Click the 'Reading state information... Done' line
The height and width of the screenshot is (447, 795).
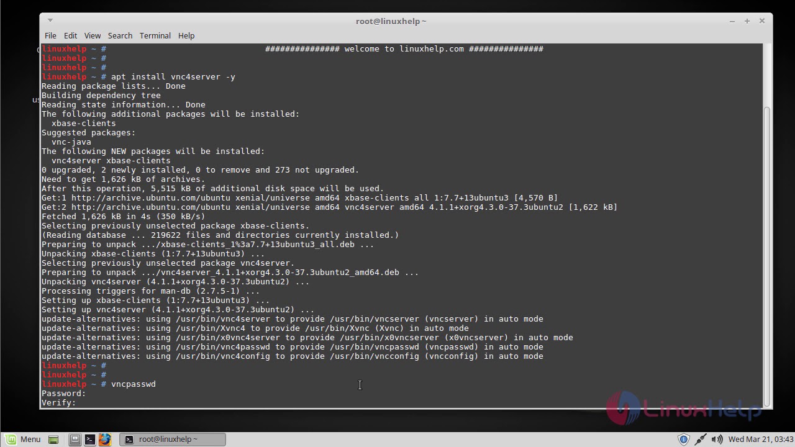coord(124,105)
